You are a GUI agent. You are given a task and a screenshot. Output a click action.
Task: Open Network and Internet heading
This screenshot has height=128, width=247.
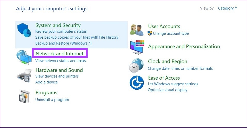59,54
